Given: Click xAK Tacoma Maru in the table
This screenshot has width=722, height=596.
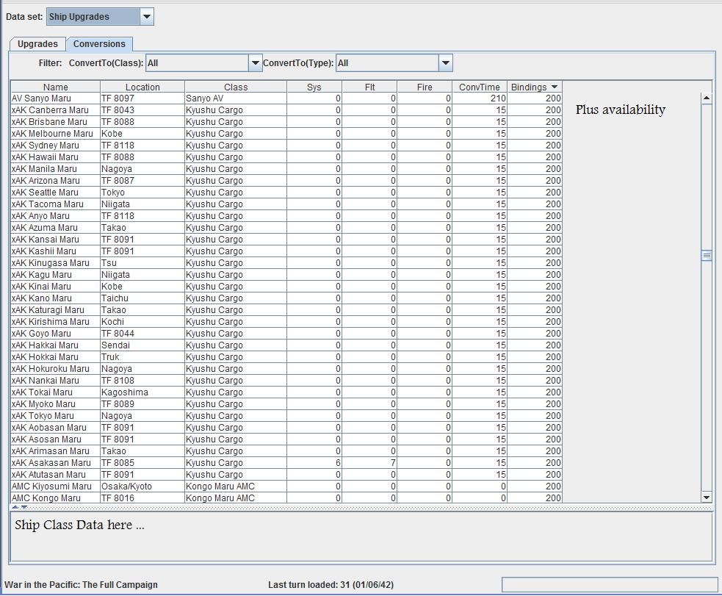Looking at the screenshot, I should pyautogui.click(x=48, y=204).
